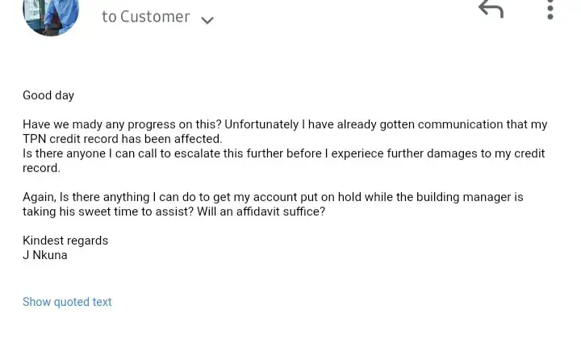Viewport: 581px width, 360px height.
Task: Open the three-dot more options menu
Action: [x=550, y=10]
